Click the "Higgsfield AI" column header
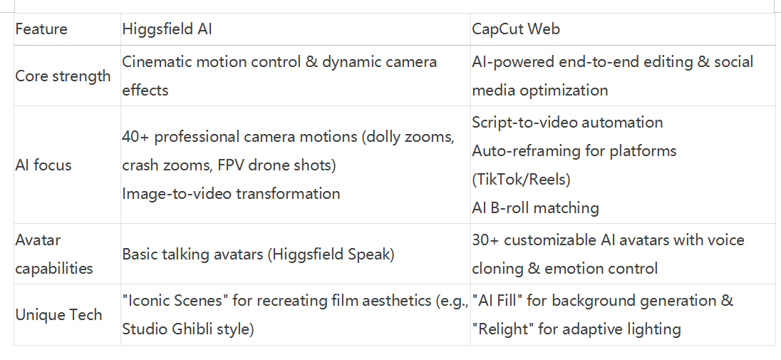The height and width of the screenshot is (360, 781). click(167, 29)
